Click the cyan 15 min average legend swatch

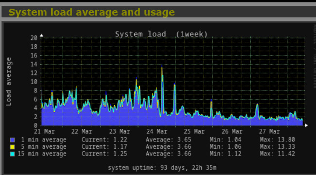[x=12, y=154]
